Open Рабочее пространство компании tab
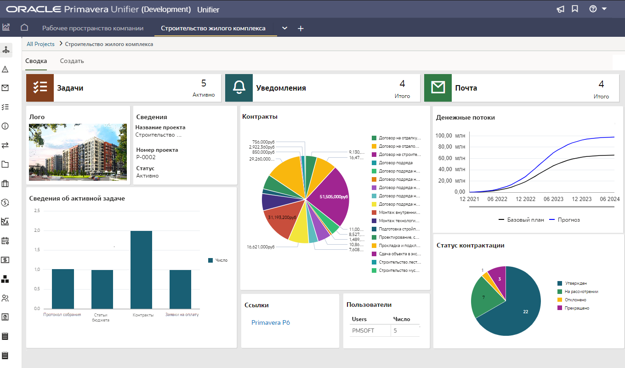 (93, 28)
